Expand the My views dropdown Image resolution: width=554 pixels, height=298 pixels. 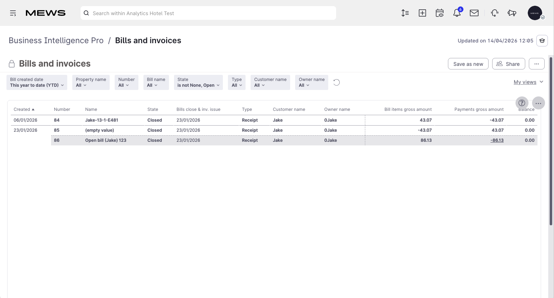[x=528, y=82]
